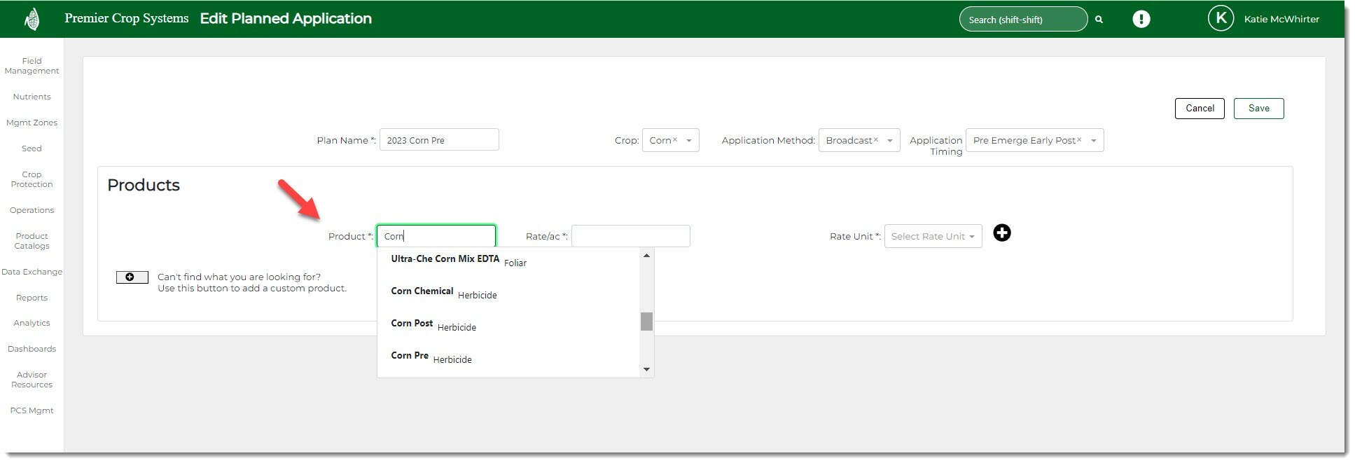Clear the Corn crop selection
Image resolution: width=1355 pixels, height=463 pixels.
click(x=675, y=140)
